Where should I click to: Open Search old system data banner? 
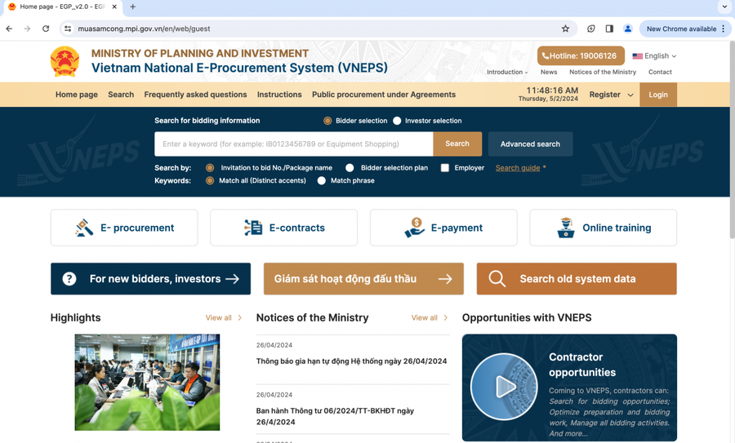click(577, 279)
